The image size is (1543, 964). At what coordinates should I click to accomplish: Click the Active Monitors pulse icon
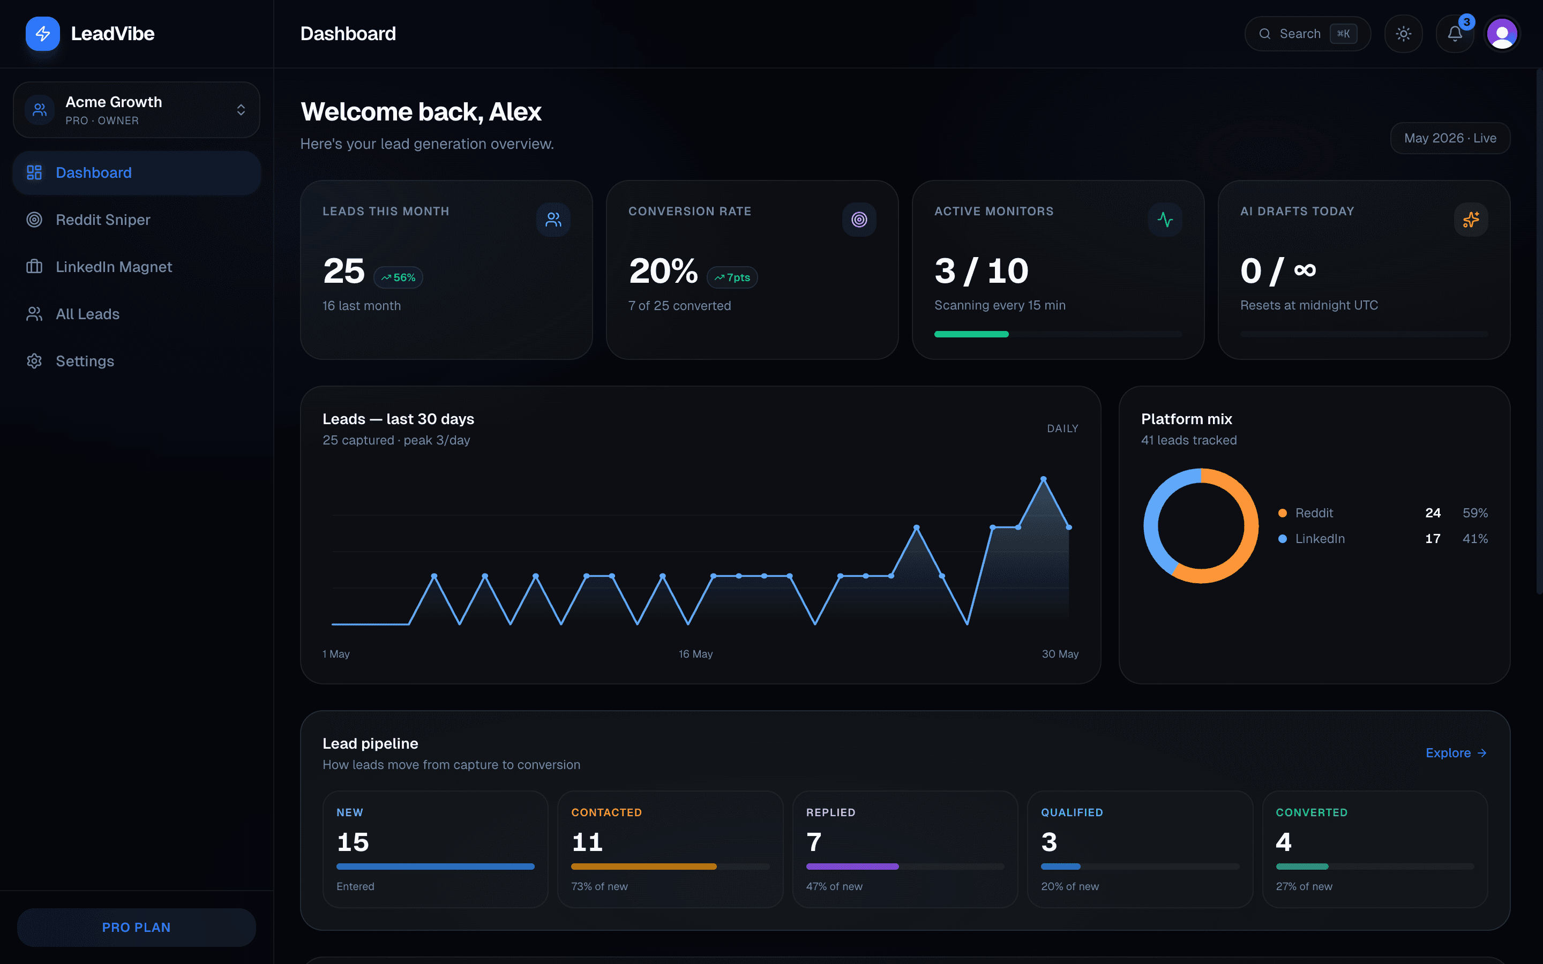1165,220
